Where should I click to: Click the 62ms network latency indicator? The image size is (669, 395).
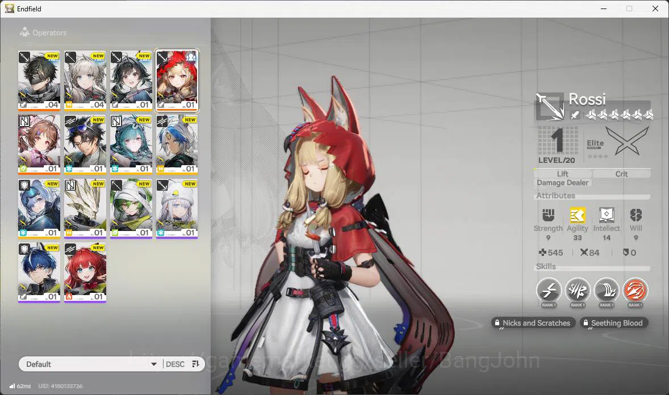click(x=20, y=386)
